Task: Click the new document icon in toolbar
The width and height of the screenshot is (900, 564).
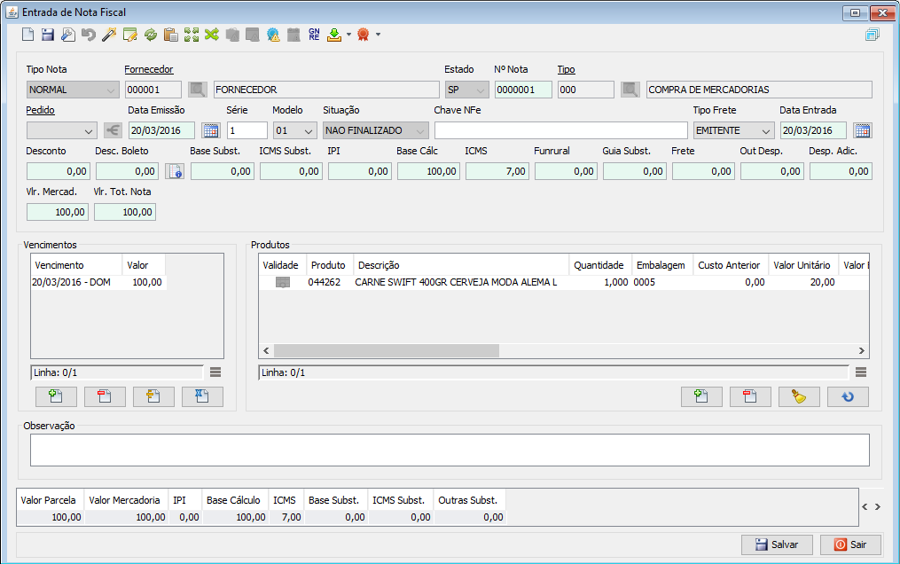Action: [27, 35]
